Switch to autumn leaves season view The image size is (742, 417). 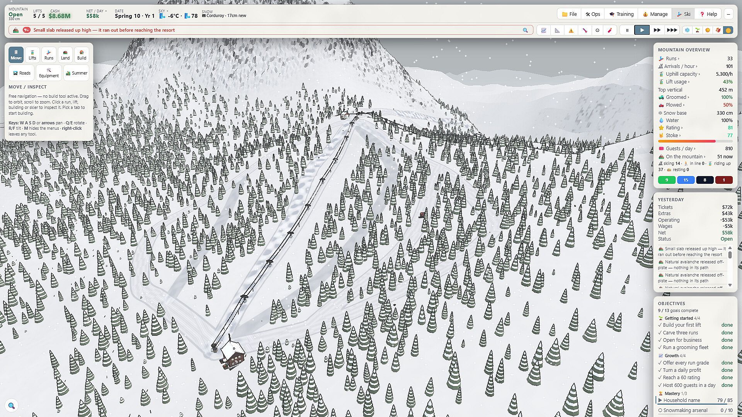click(x=718, y=30)
